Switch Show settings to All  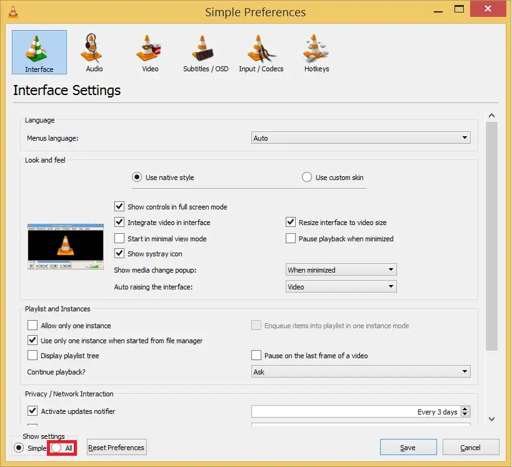pos(56,448)
